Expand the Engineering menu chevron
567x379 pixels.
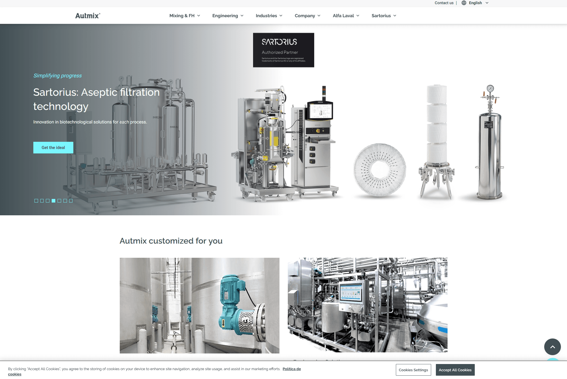coord(242,16)
